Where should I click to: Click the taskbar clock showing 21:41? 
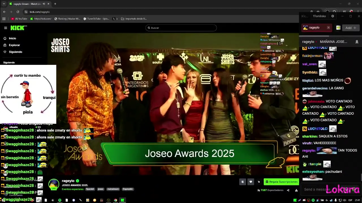coord(357,200)
